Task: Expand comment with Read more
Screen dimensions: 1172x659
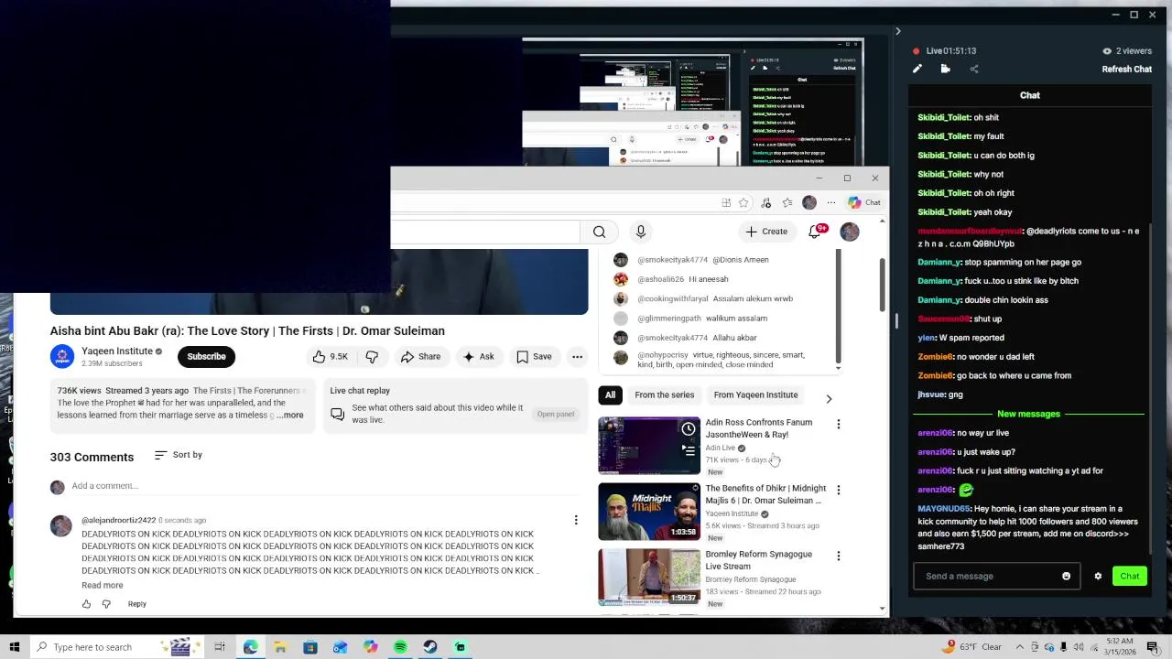Action: tap(103, 586)
